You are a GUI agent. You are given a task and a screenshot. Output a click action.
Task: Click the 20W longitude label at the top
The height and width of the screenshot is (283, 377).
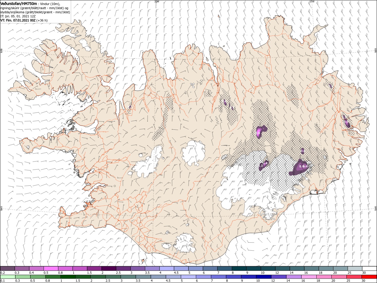point(157,1)
